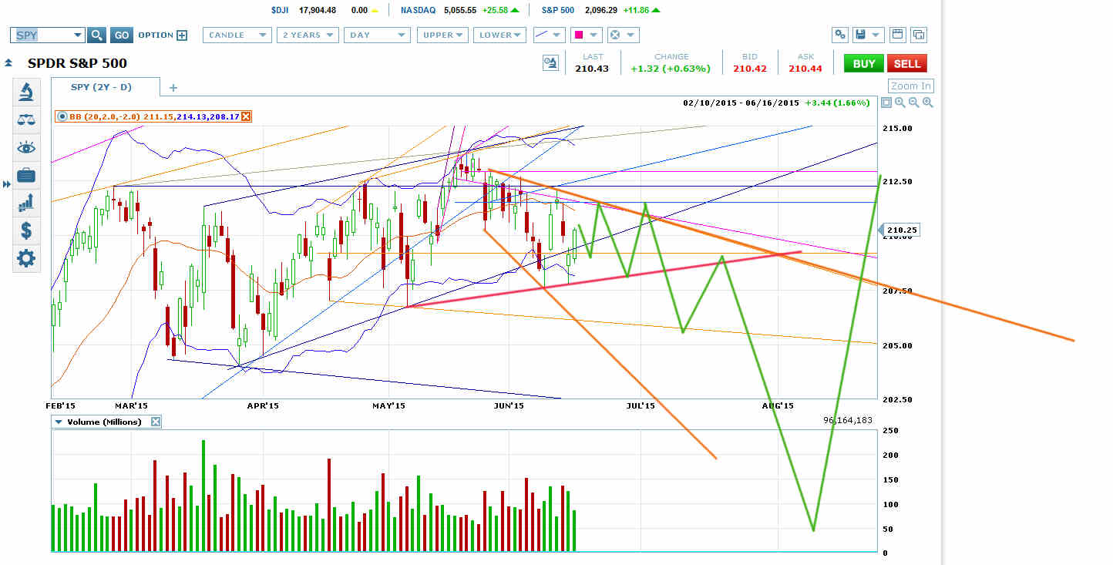Screen dimensions: 1113x565
Task: Click the Zoom In button
Action: (x=910, y=86)
